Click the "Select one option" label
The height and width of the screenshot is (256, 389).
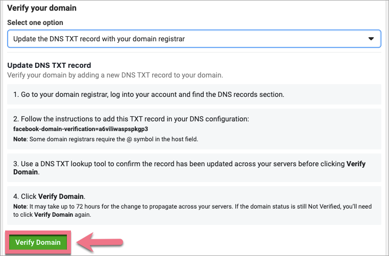35,23
